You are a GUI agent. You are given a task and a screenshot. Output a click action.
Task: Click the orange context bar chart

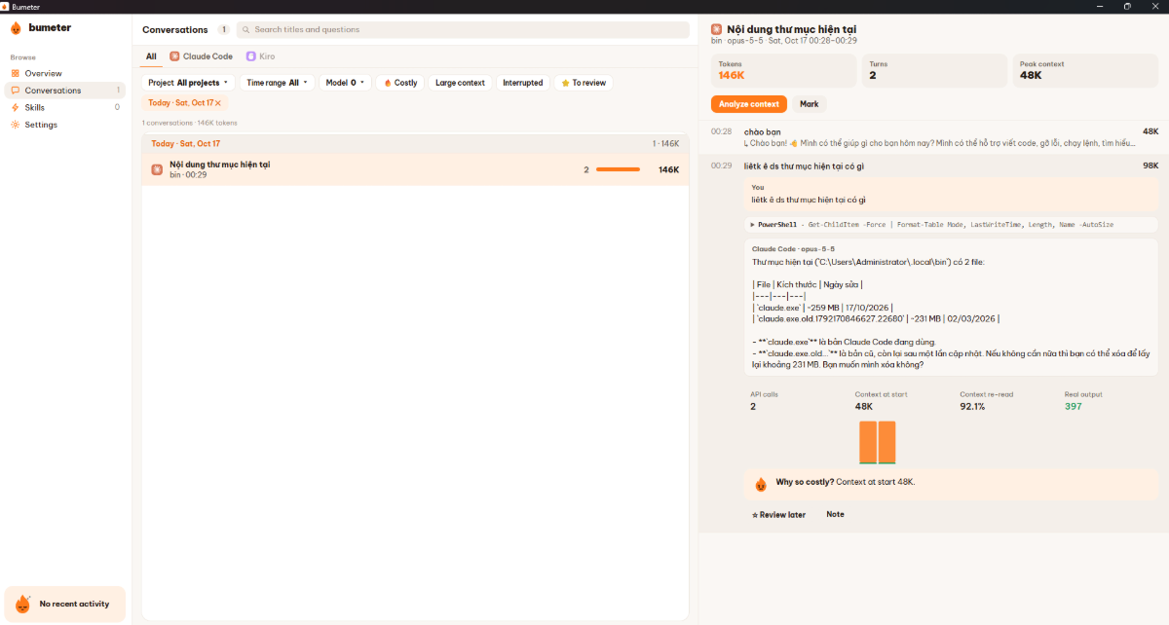[878, 442]
